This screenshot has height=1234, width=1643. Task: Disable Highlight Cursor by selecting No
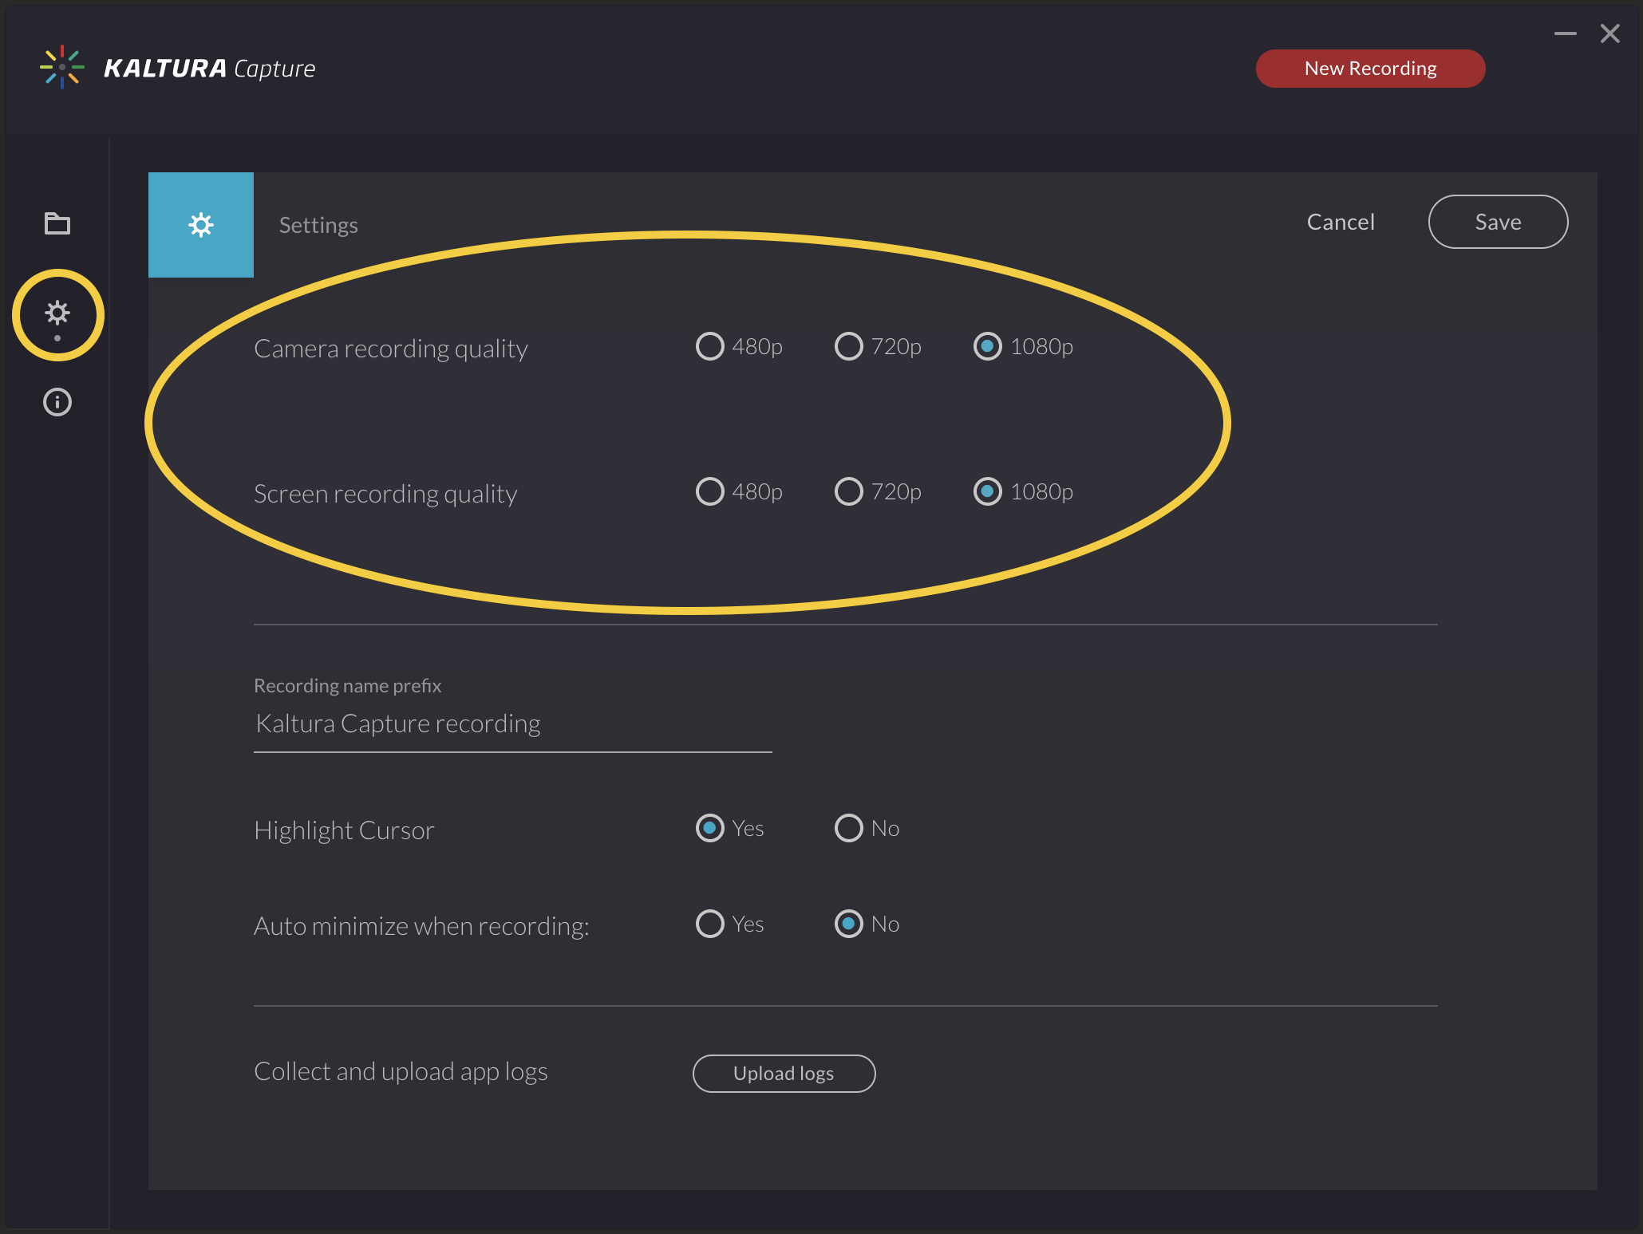851,827
